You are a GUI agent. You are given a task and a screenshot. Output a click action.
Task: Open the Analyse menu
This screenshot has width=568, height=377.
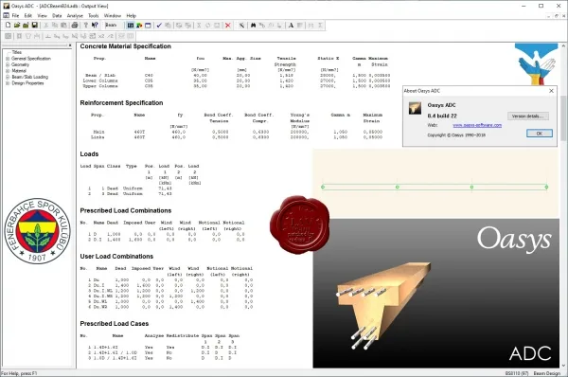click(x=75, y=15)
